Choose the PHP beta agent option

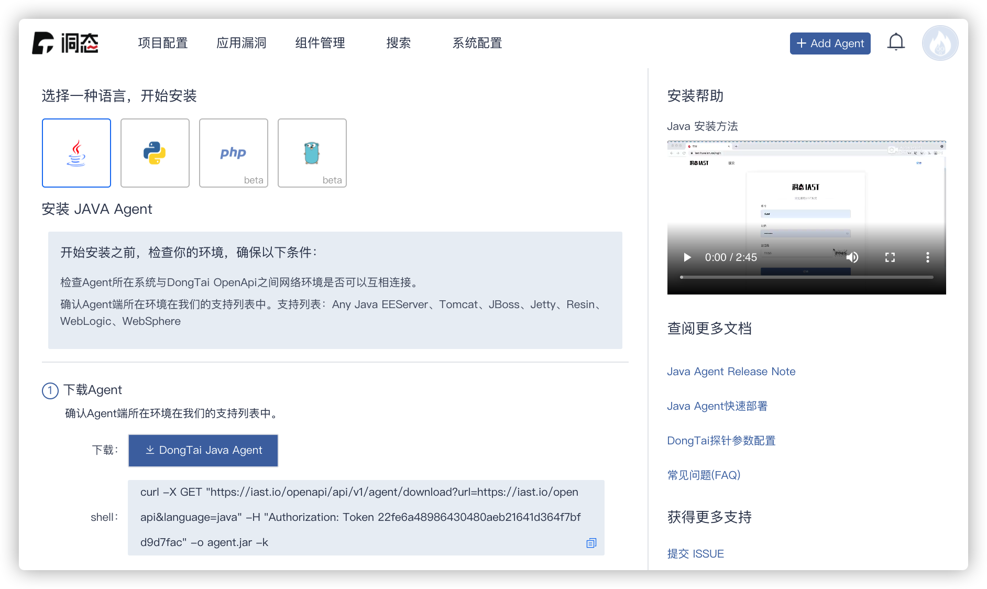233,152
